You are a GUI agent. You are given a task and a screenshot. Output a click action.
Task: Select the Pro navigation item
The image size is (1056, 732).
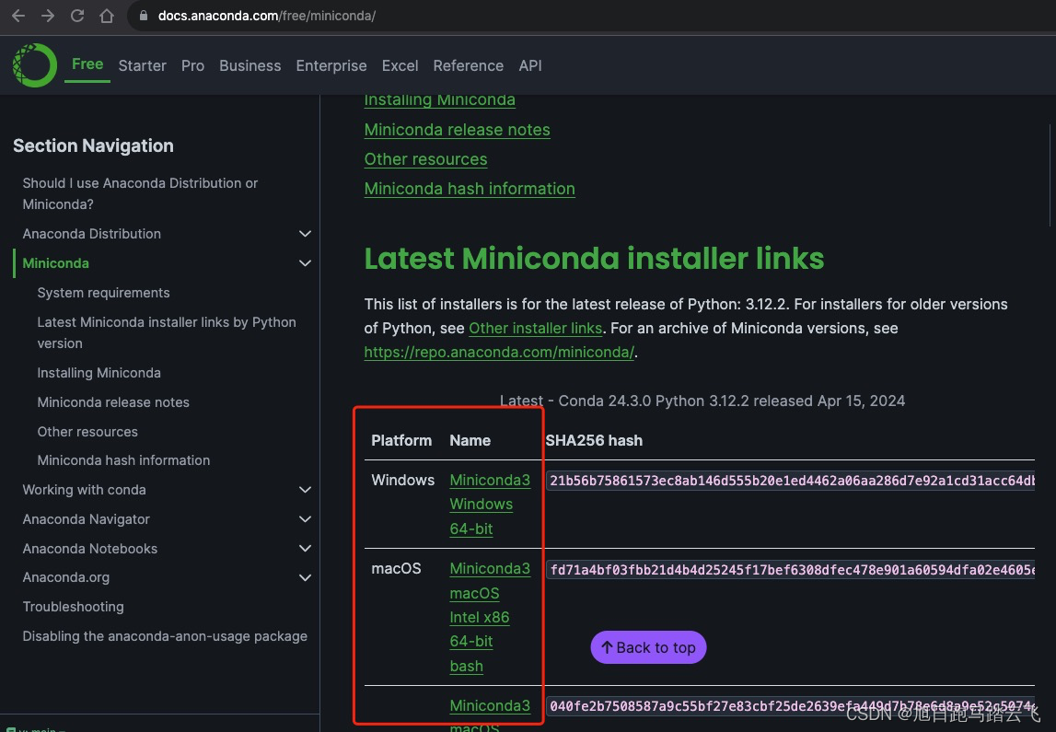[x=192, y=65]
